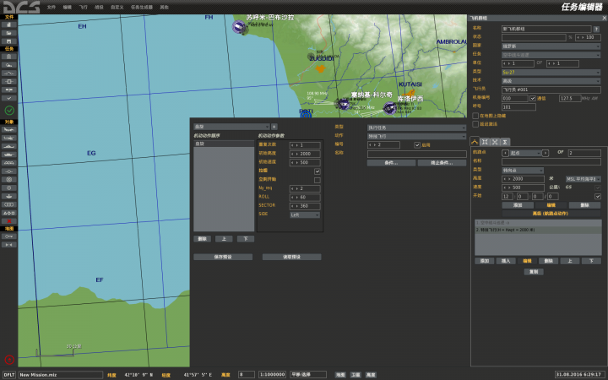Click the SECTOR 360 stepper field

point(305,206)
